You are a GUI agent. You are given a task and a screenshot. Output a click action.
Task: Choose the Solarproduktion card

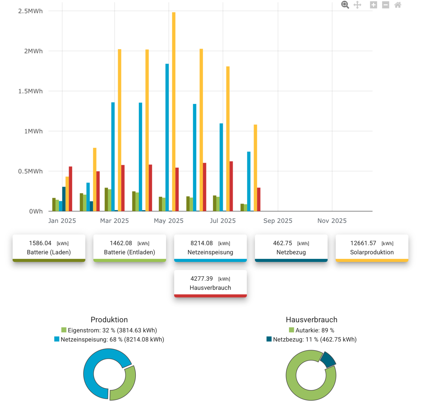point(372,248)
